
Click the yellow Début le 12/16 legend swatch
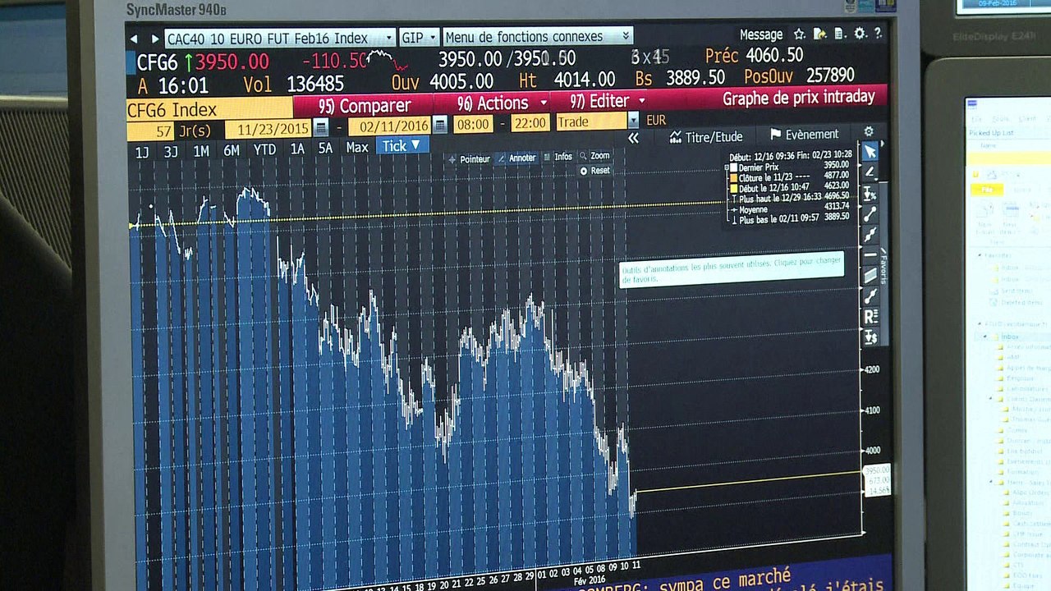point(734,188)
